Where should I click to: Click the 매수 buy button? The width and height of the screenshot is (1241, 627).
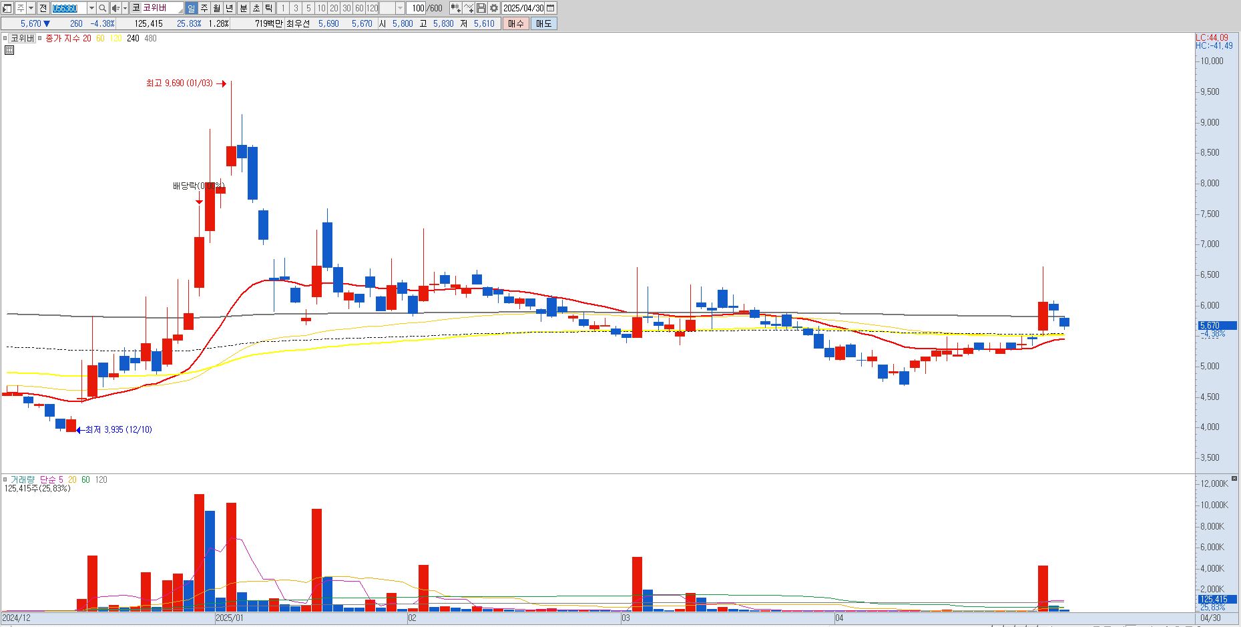click(x=515, y=23)
